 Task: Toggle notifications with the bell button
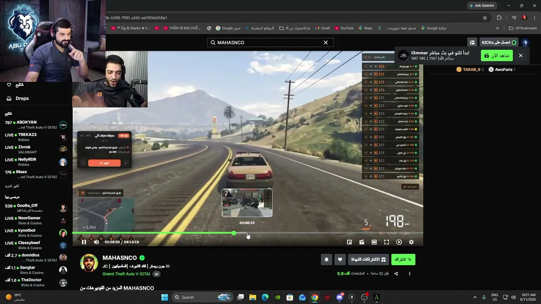pos(326,259)
